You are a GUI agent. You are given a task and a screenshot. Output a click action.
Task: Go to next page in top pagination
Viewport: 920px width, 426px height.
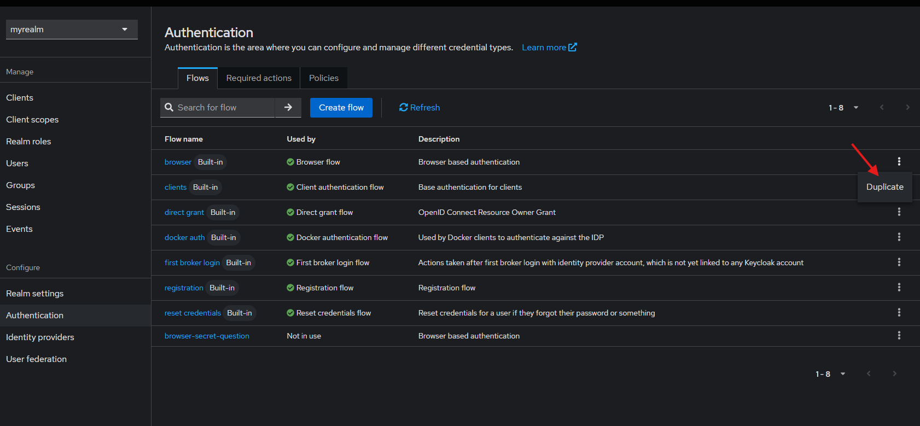click(907, 107)
